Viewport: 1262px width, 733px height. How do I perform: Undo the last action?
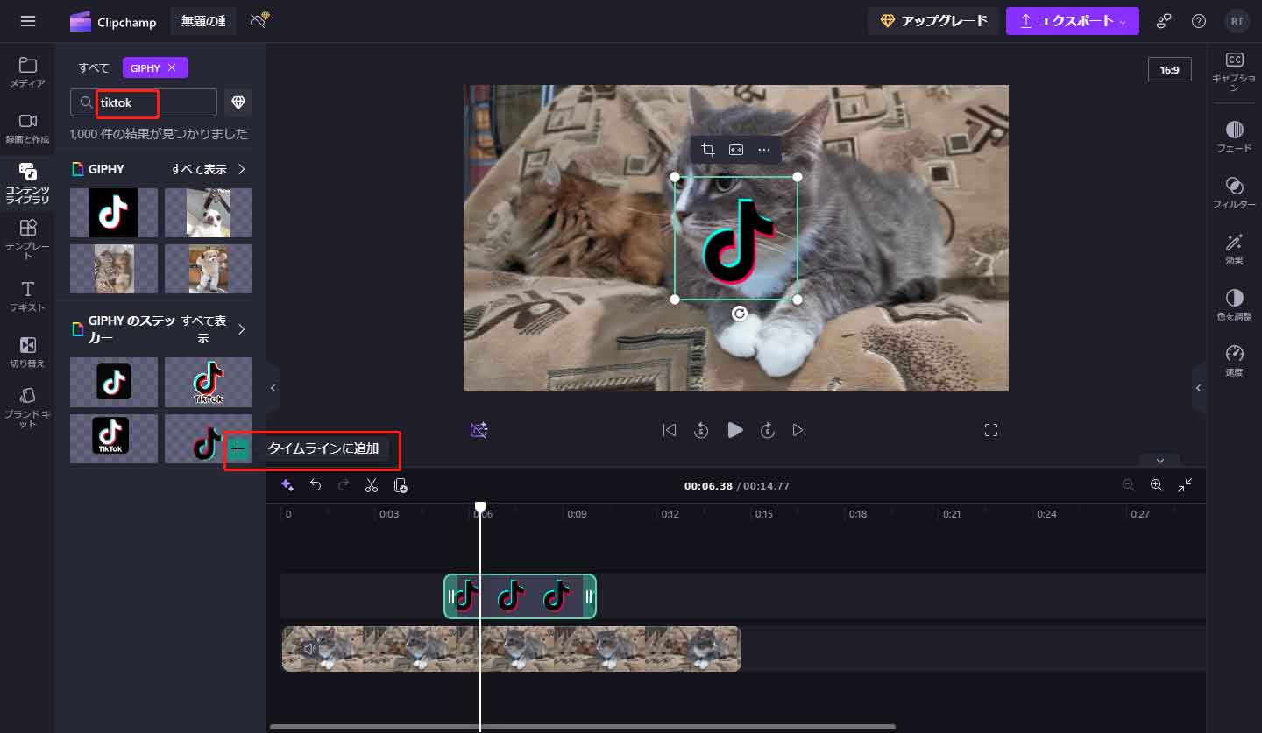click(x=315, y=485)
